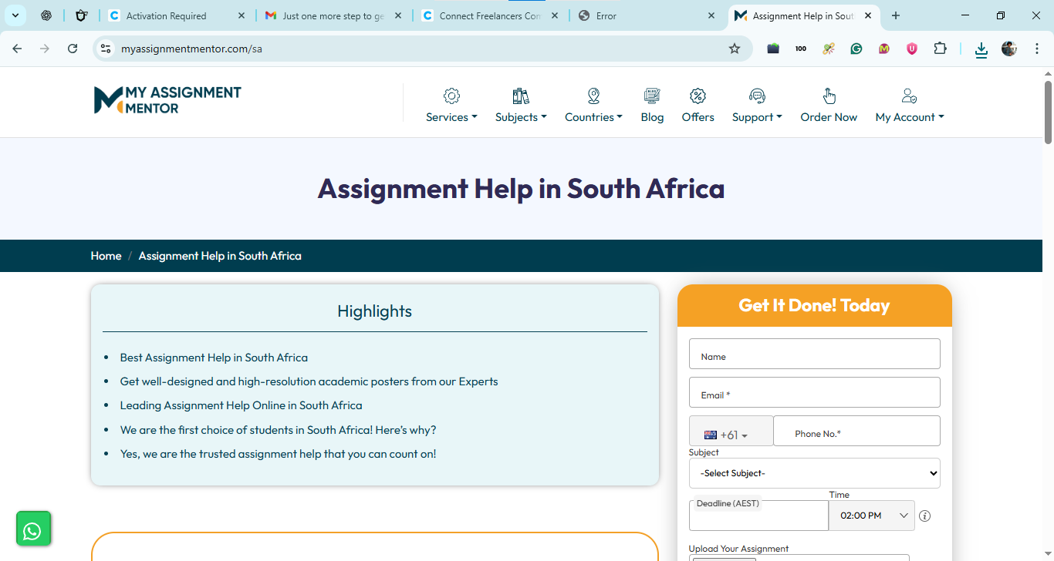Go back to previous page
Viewport: 1054px width, 561px height.
pos(17,49)
